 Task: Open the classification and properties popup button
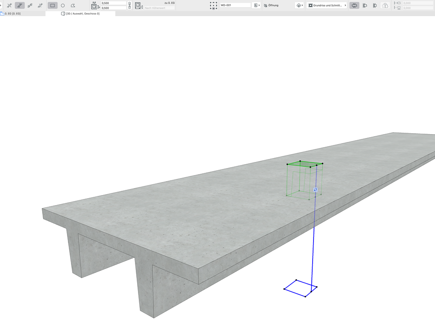pos(256,5)
